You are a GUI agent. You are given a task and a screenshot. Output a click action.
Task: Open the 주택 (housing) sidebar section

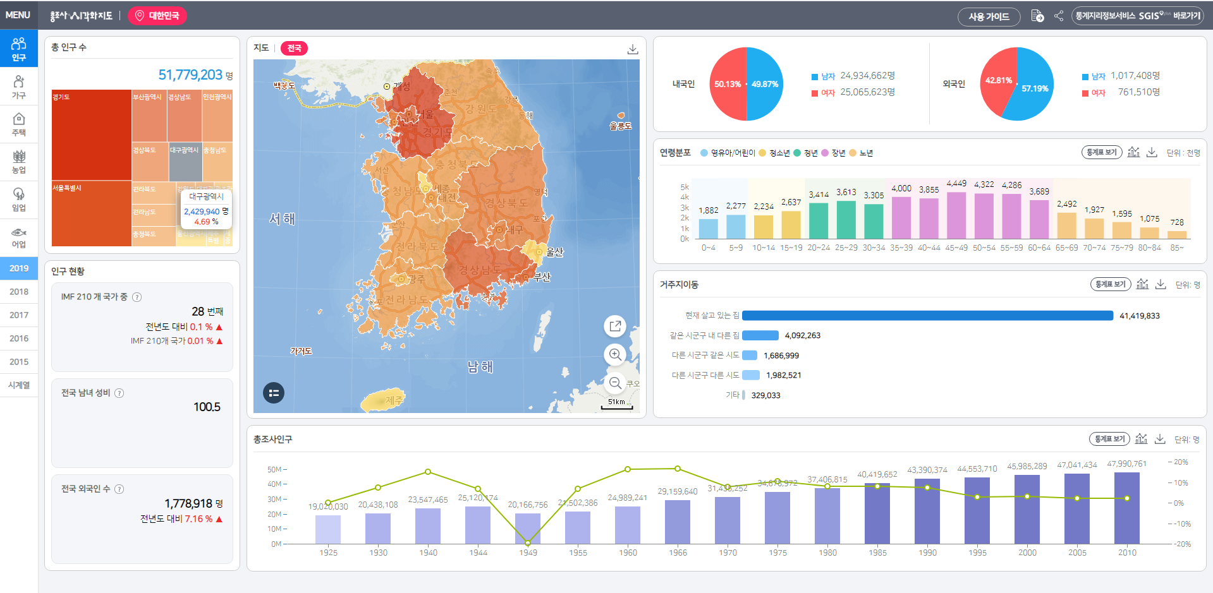[x=19, y=124]
